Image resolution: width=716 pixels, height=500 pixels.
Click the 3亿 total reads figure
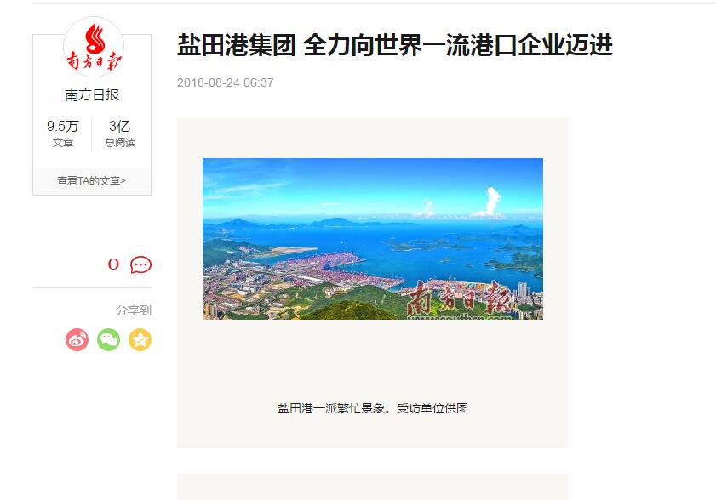120,126
